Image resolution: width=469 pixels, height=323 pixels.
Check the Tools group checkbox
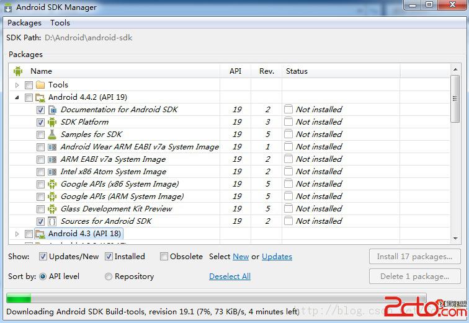coord(29,85)
